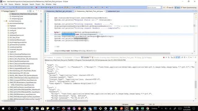Click the green Run button in toolbar
The height and width of the screenshot is (111, 198).
[x=46, y=7]
